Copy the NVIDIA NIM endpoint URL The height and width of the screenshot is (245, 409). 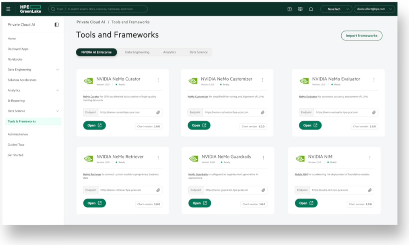(x=369, y=190)
